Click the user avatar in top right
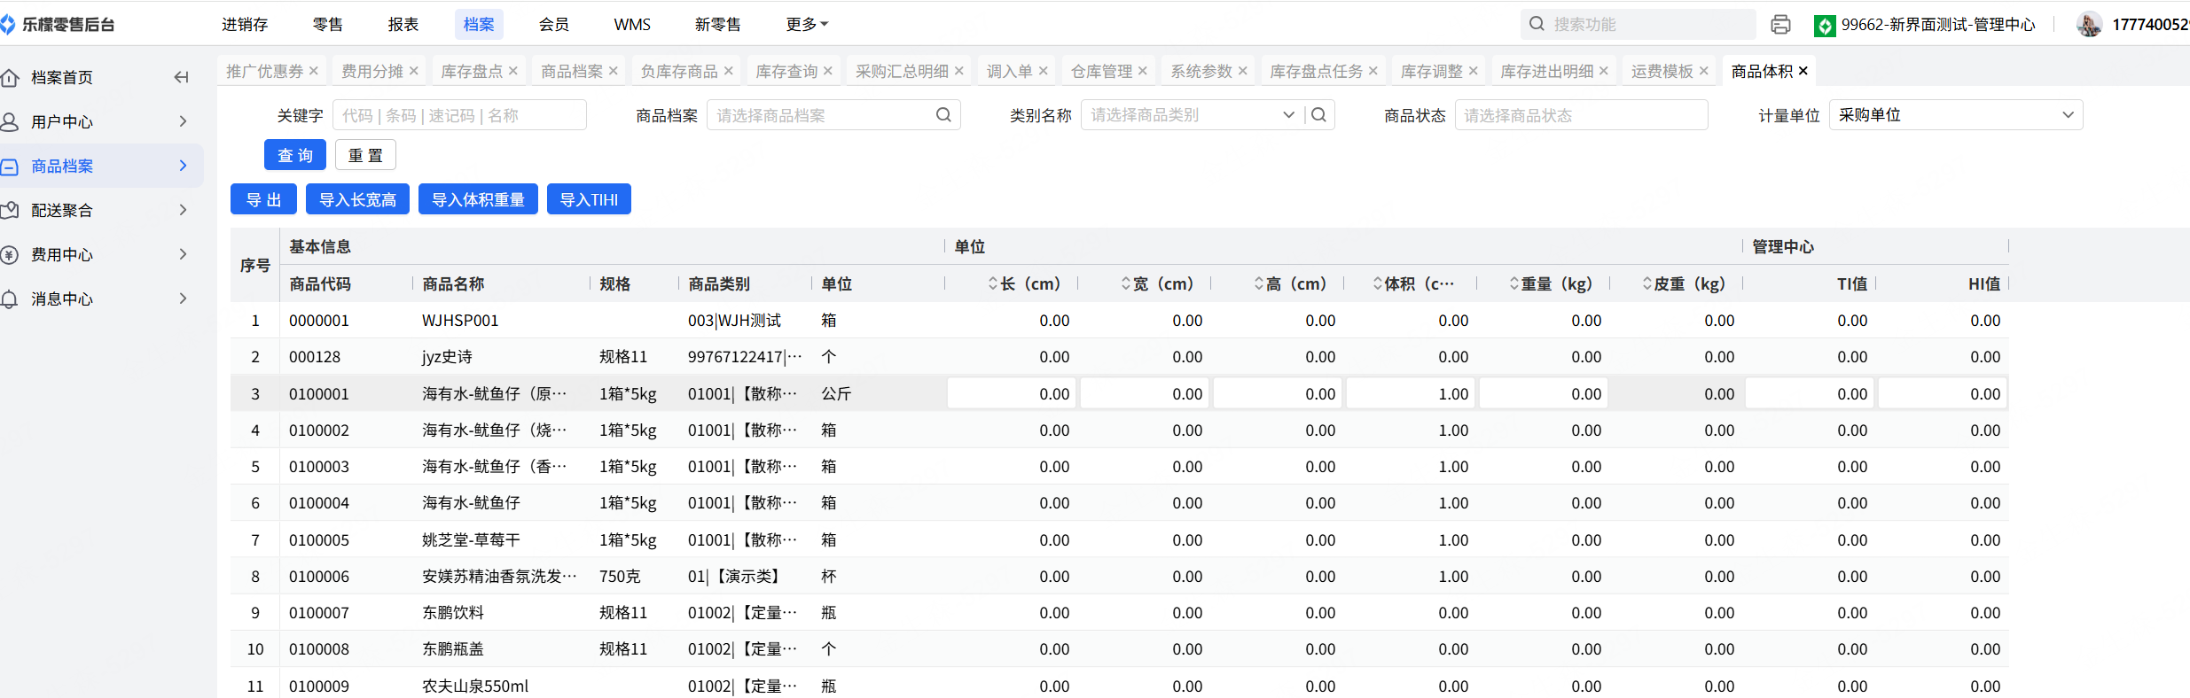2190x698 pixels. click(x=2089, y=25)
